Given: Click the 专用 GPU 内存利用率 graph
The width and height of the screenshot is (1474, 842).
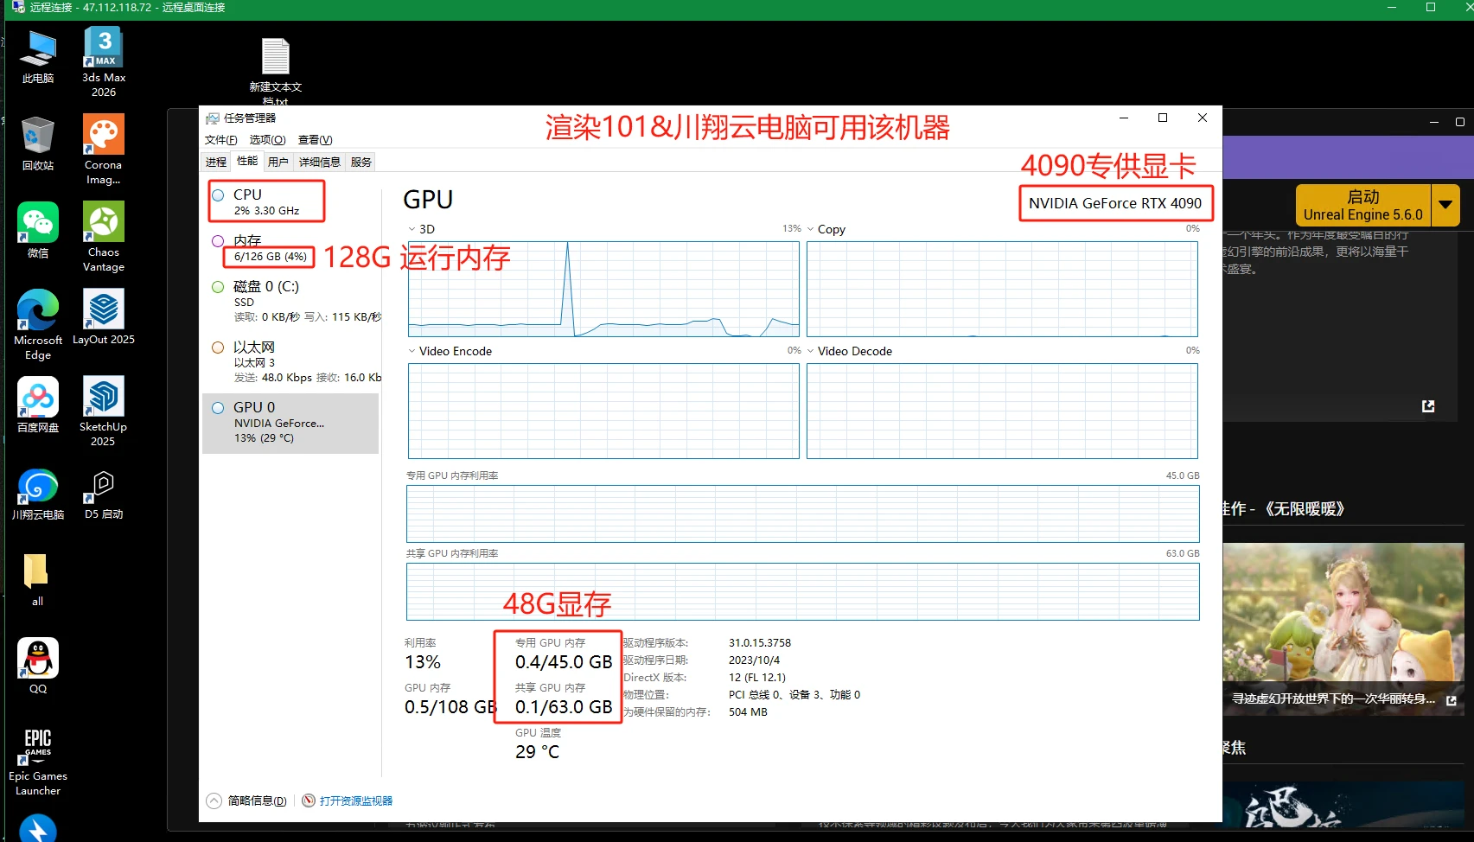Looking at the screenshot, I should click(x=803, y=513).
